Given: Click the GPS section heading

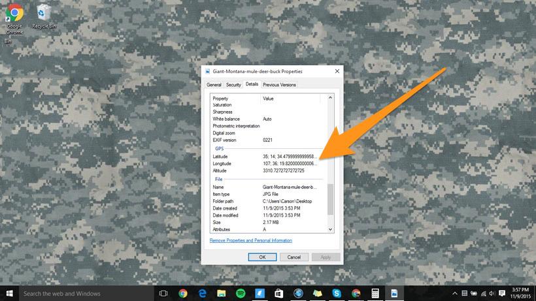Looking at the screenshot, I should coord(219,148).
